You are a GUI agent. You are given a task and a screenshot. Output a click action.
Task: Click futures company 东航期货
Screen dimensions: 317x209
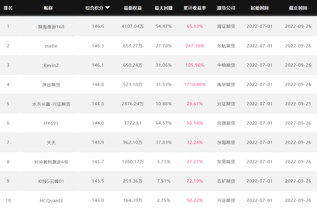(x=226, y=46)
